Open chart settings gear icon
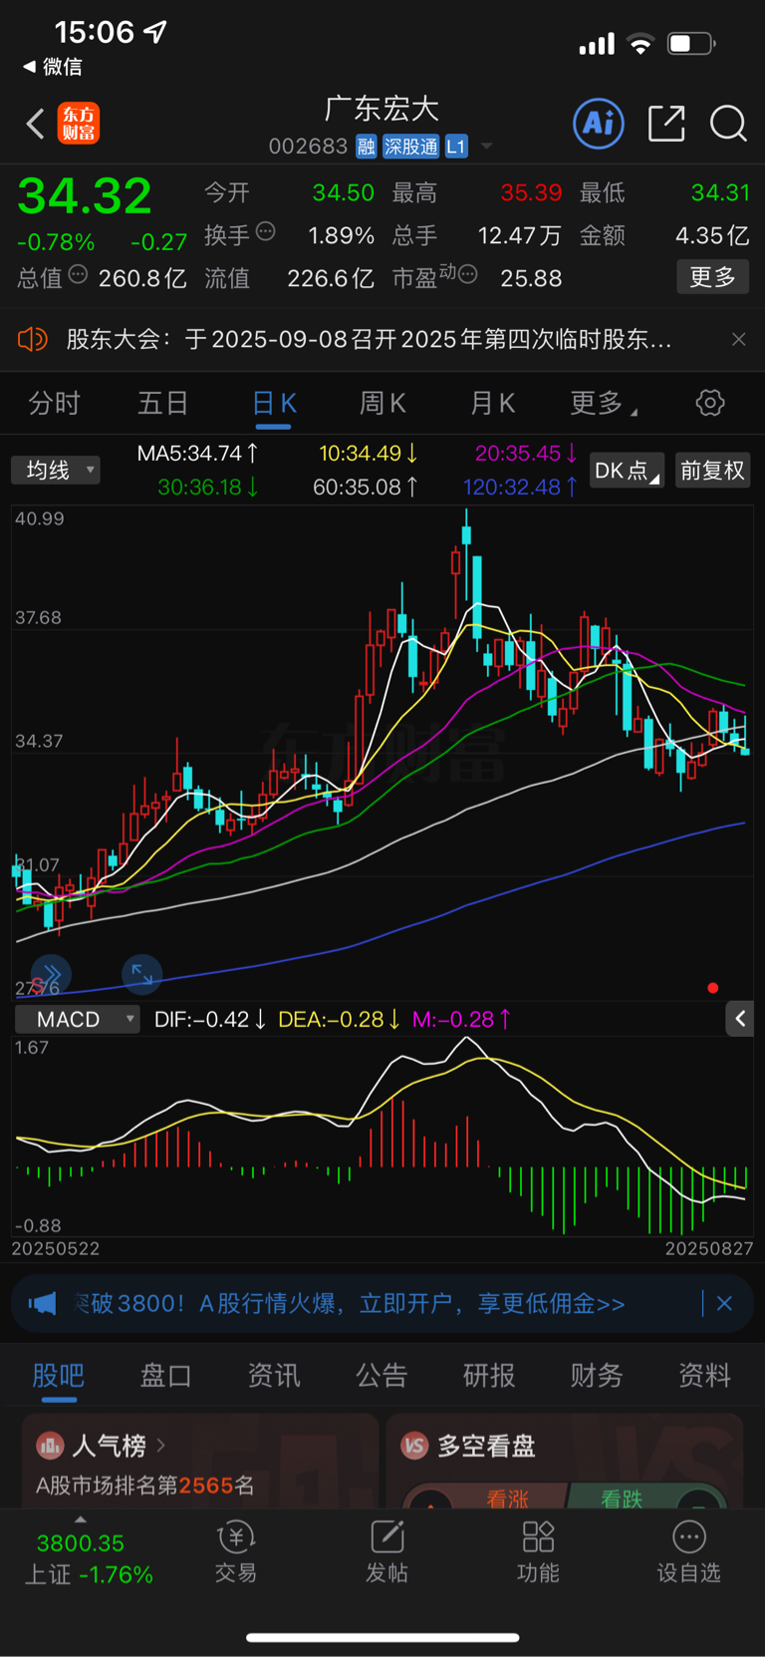The width and height of the screenshot is (765, 1657). [x=710, y=403]
